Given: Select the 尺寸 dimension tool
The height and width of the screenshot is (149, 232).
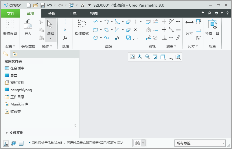Looking at the screenshot, I should pos(189,27).
